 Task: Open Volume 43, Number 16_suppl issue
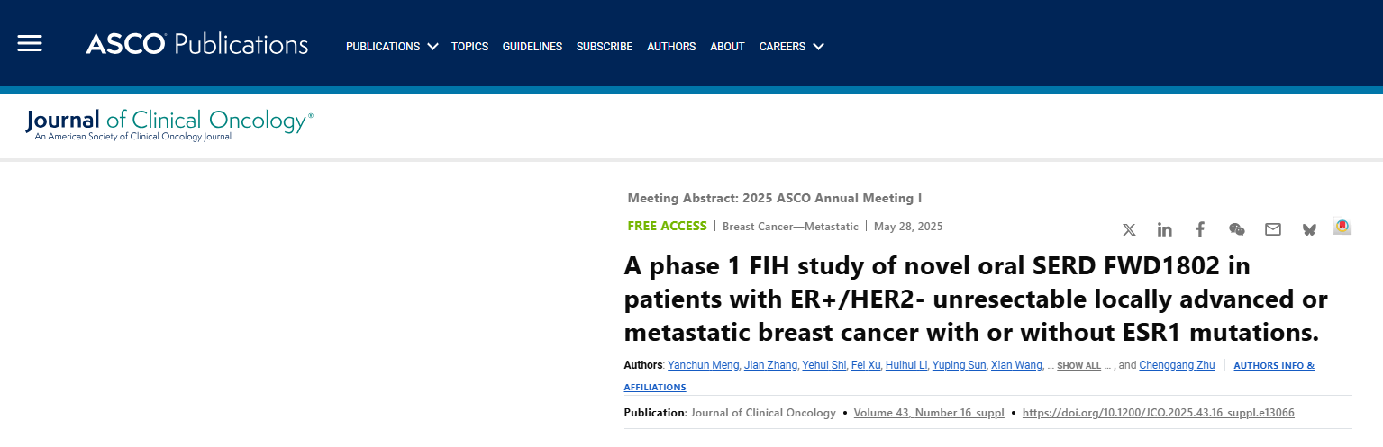[x=928, y=413]
